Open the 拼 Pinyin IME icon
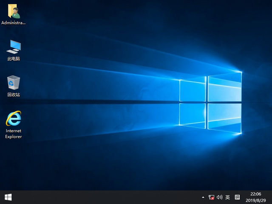Image resolution: width=272 pixels, height=204 pixels. pos(237,197)
